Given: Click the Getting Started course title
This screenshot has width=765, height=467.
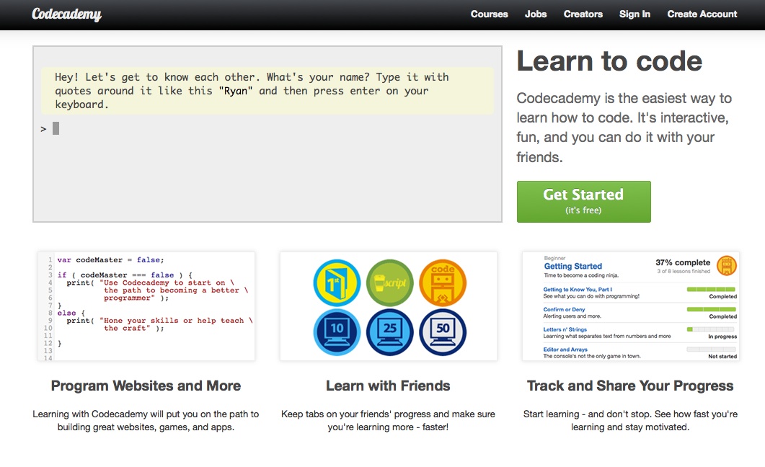Looking at the screenshot, I should click(572, 266).
